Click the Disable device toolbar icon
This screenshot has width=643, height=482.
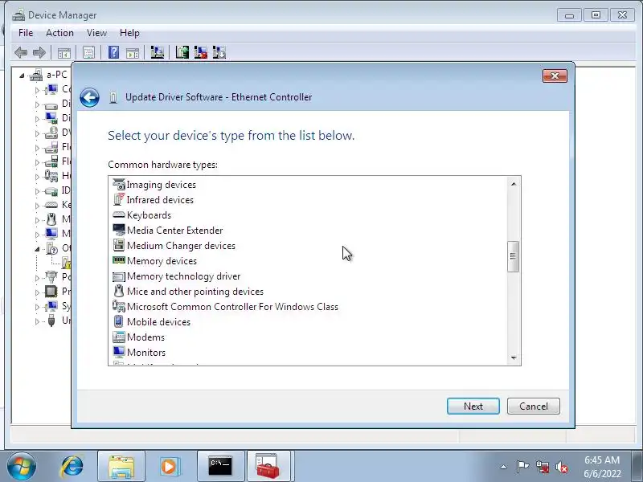pos(219,52)
